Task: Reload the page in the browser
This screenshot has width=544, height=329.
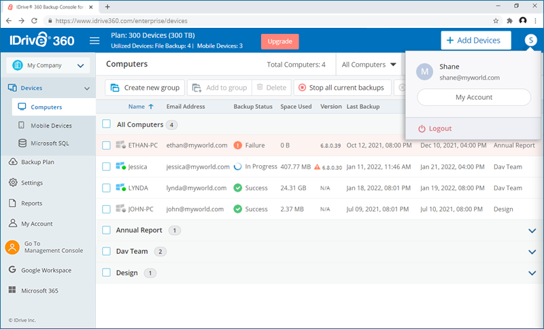Action: pos(34,21)
